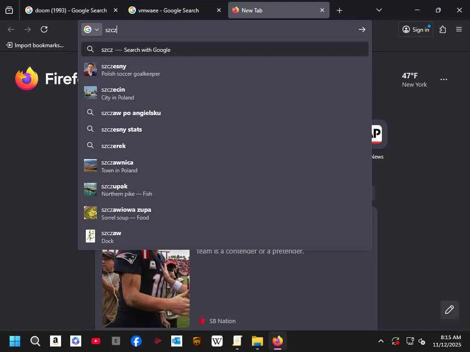Launch Amazon from the taskbar

[x=56, y=341]
